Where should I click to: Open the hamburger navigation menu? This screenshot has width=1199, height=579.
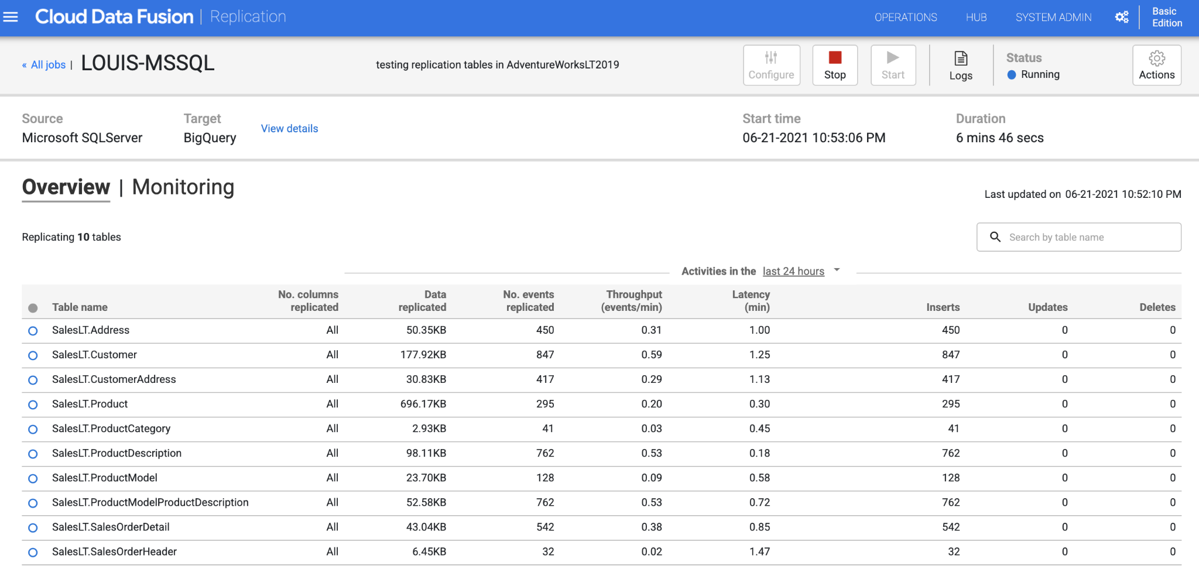pyautogui.click(x=11, y=17)
